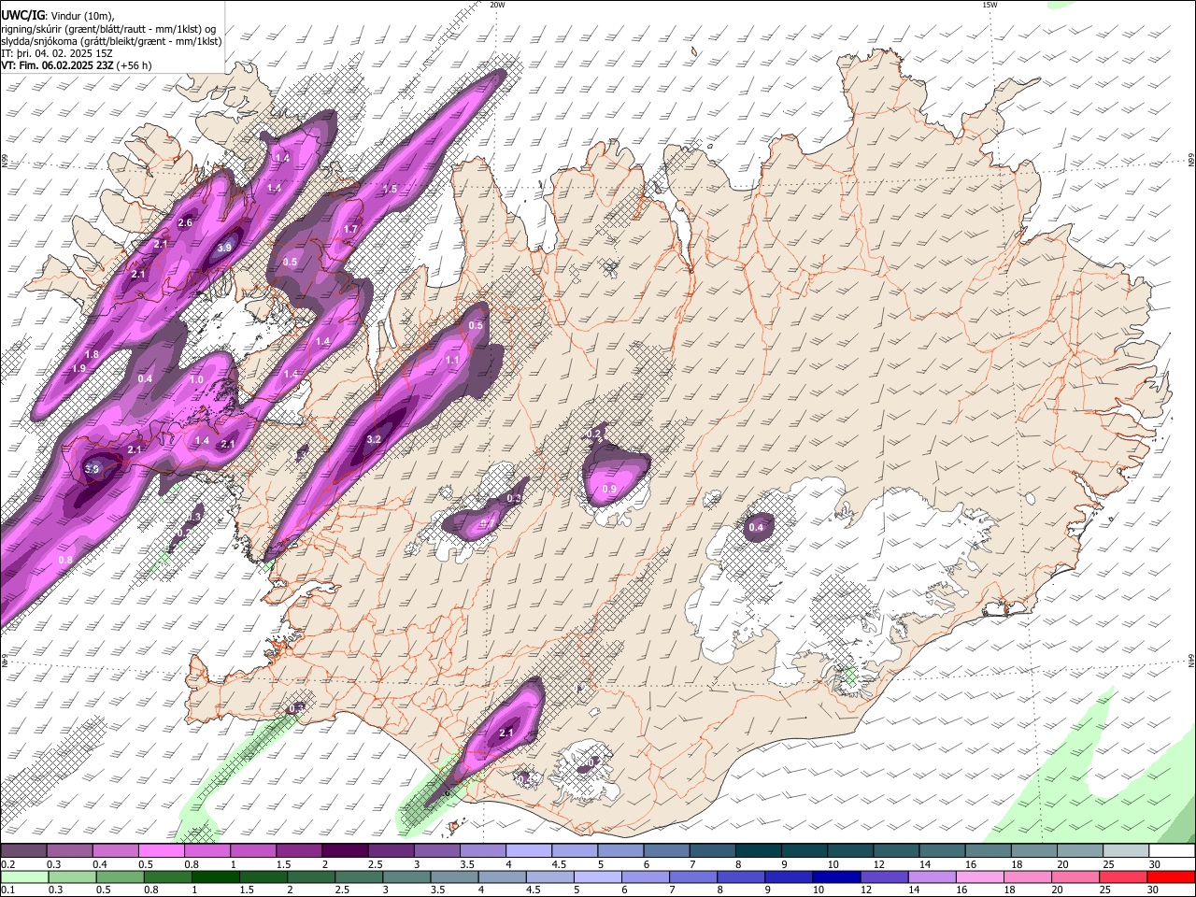Select the 'IT: þri. 04. 02. 2025 15Z' line

tap(57, 53)
